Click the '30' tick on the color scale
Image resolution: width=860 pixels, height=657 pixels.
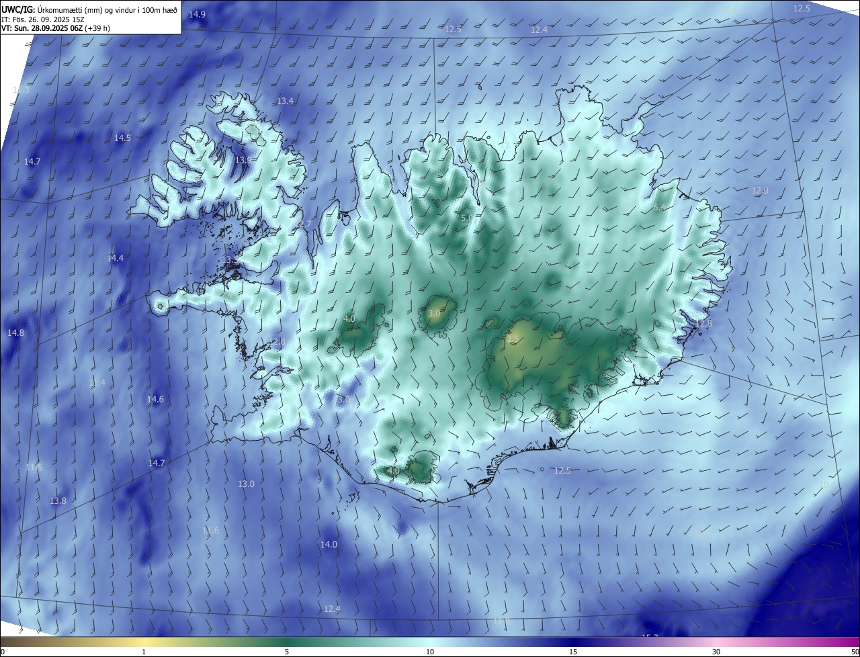pyautogui.click(x=716, y=652)
